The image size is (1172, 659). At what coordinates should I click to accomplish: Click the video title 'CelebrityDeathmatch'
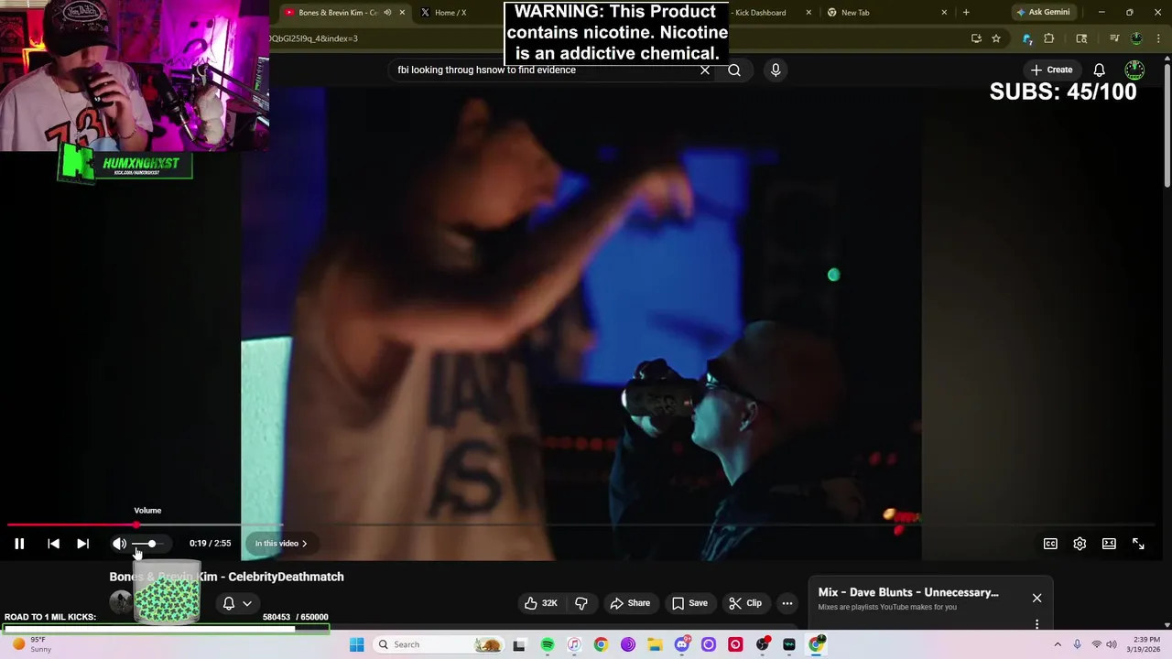[x=286, y=577]
